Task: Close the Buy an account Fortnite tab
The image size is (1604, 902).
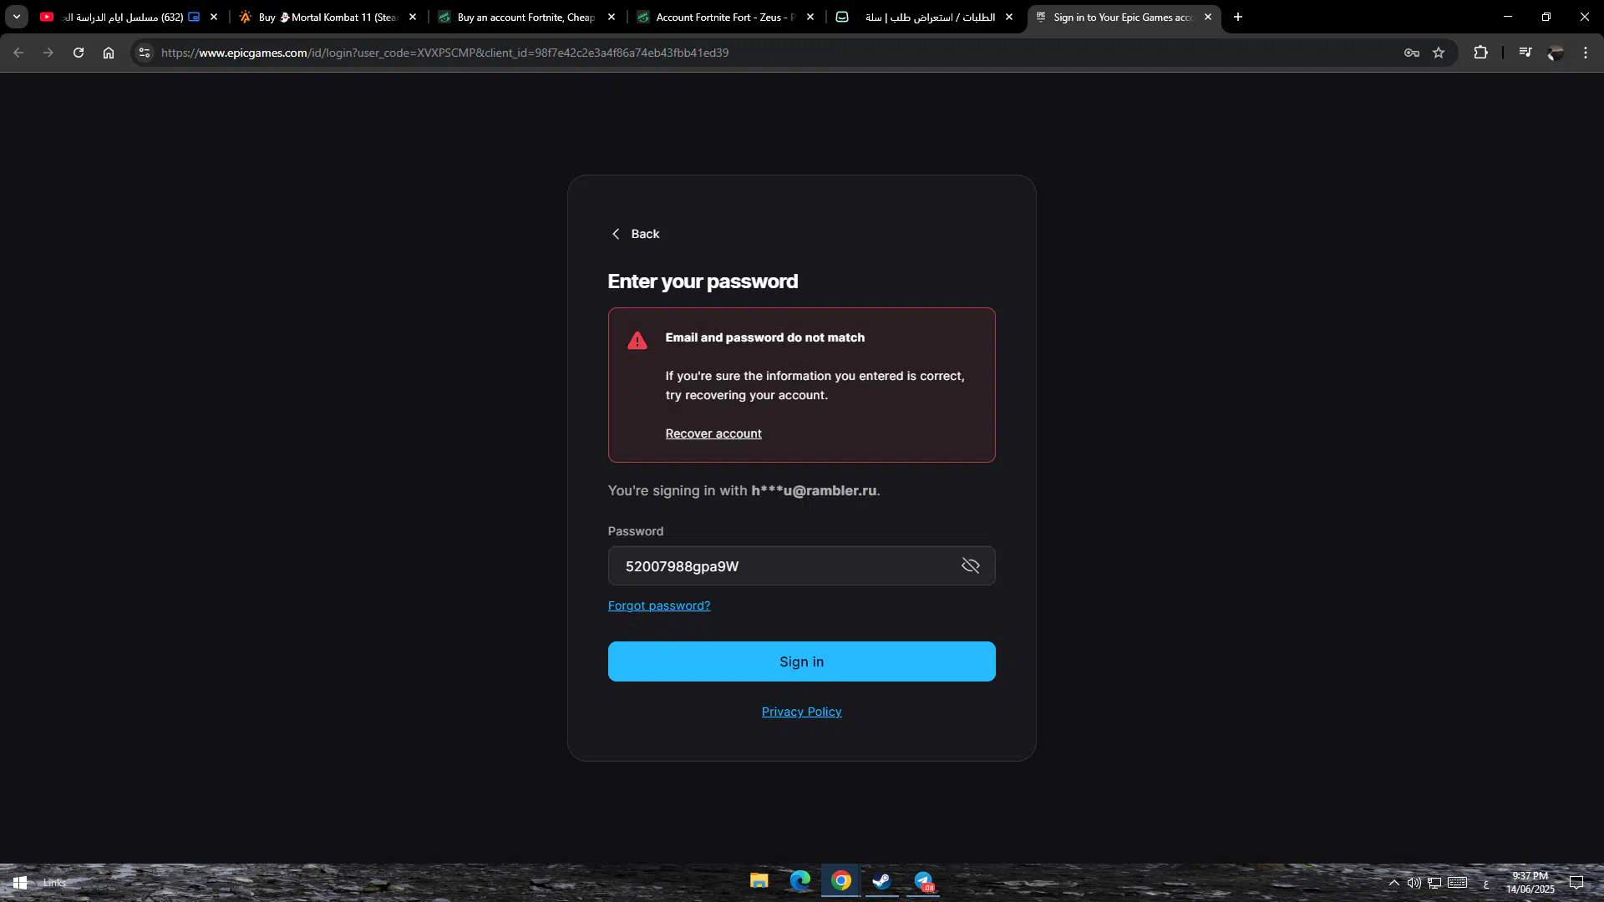Action: (612, 17)
